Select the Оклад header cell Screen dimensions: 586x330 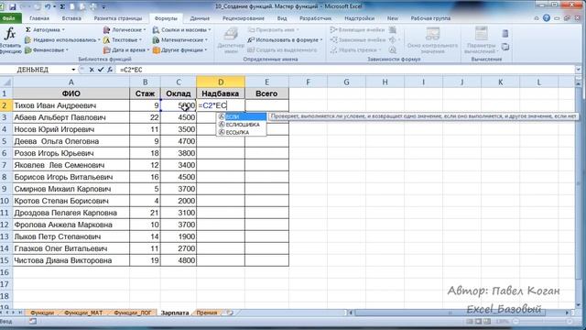(x=179, y=93)
